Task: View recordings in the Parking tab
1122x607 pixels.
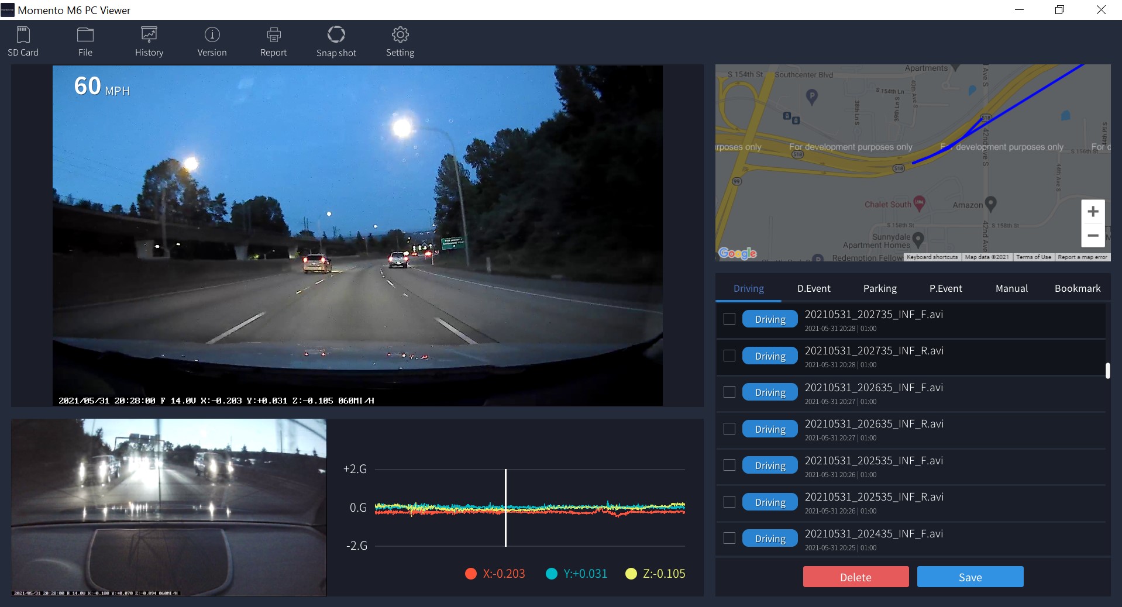Action: point(880,288)
